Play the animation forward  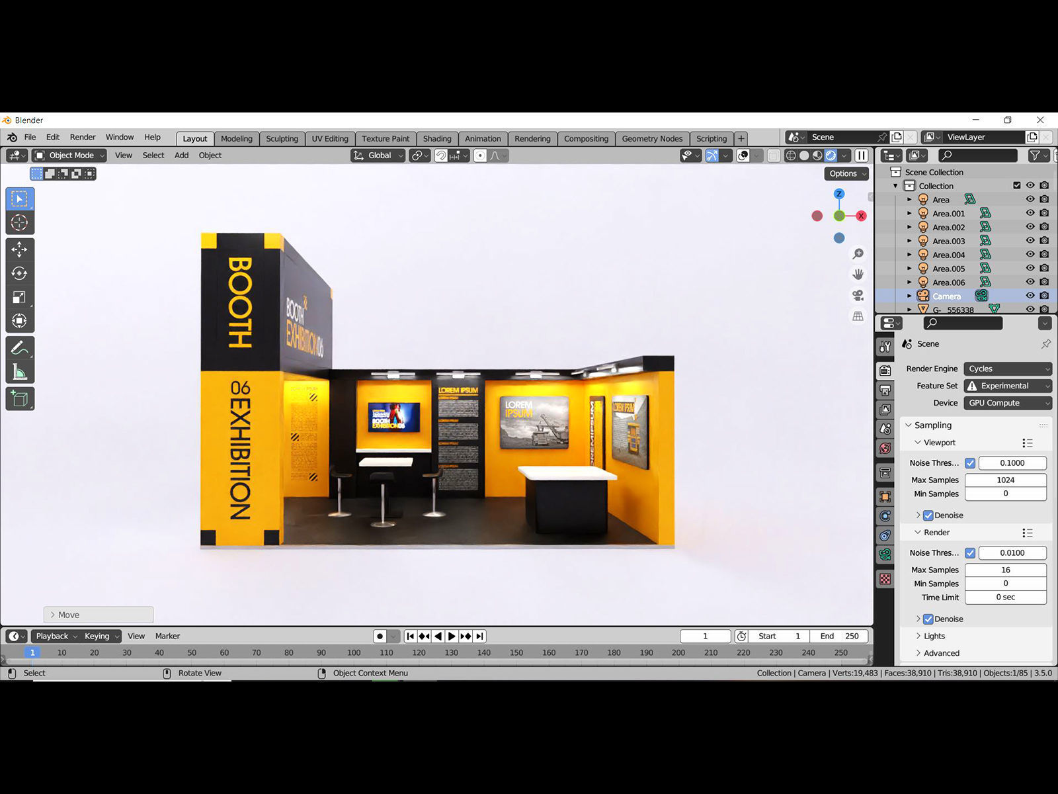(x=452, y=636)
